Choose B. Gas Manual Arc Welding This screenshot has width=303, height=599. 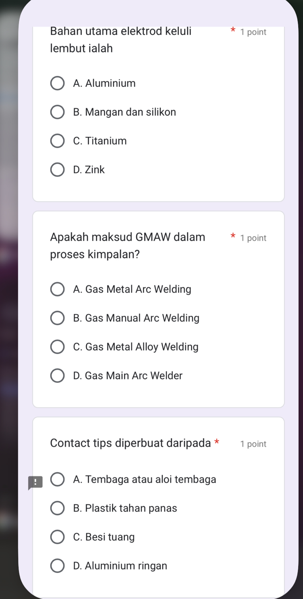(57, 318)
